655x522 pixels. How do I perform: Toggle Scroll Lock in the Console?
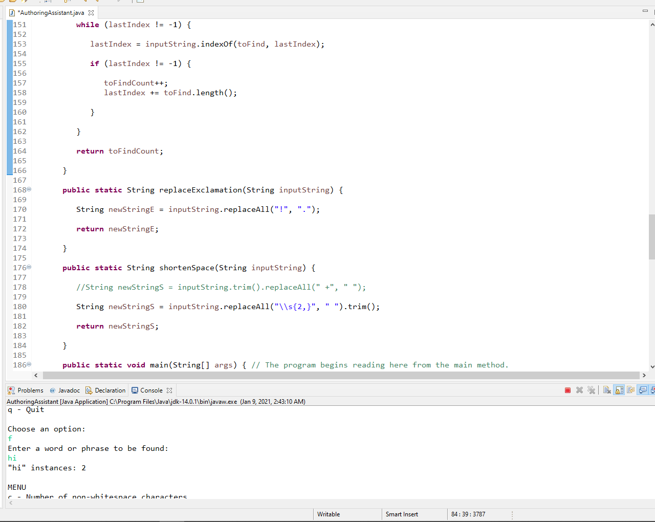pos(619,390)
